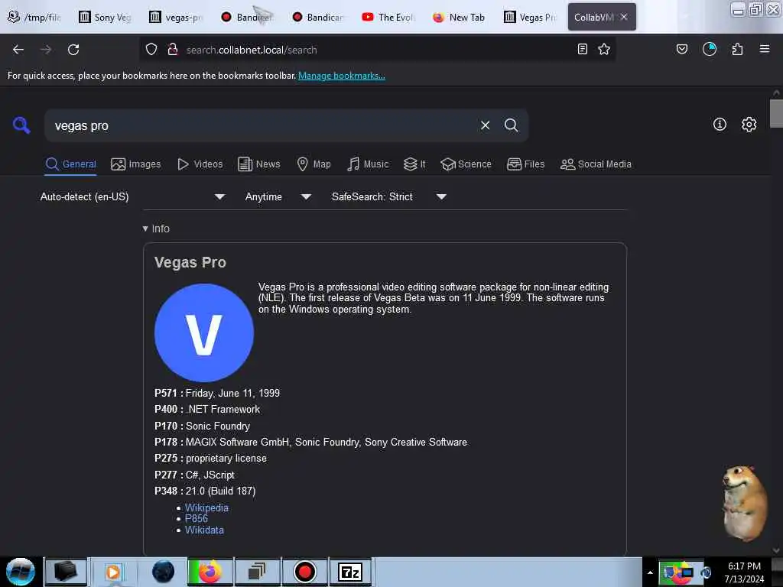Open the SafeSearch: Strict dropdown

click(x=388, y=196)
